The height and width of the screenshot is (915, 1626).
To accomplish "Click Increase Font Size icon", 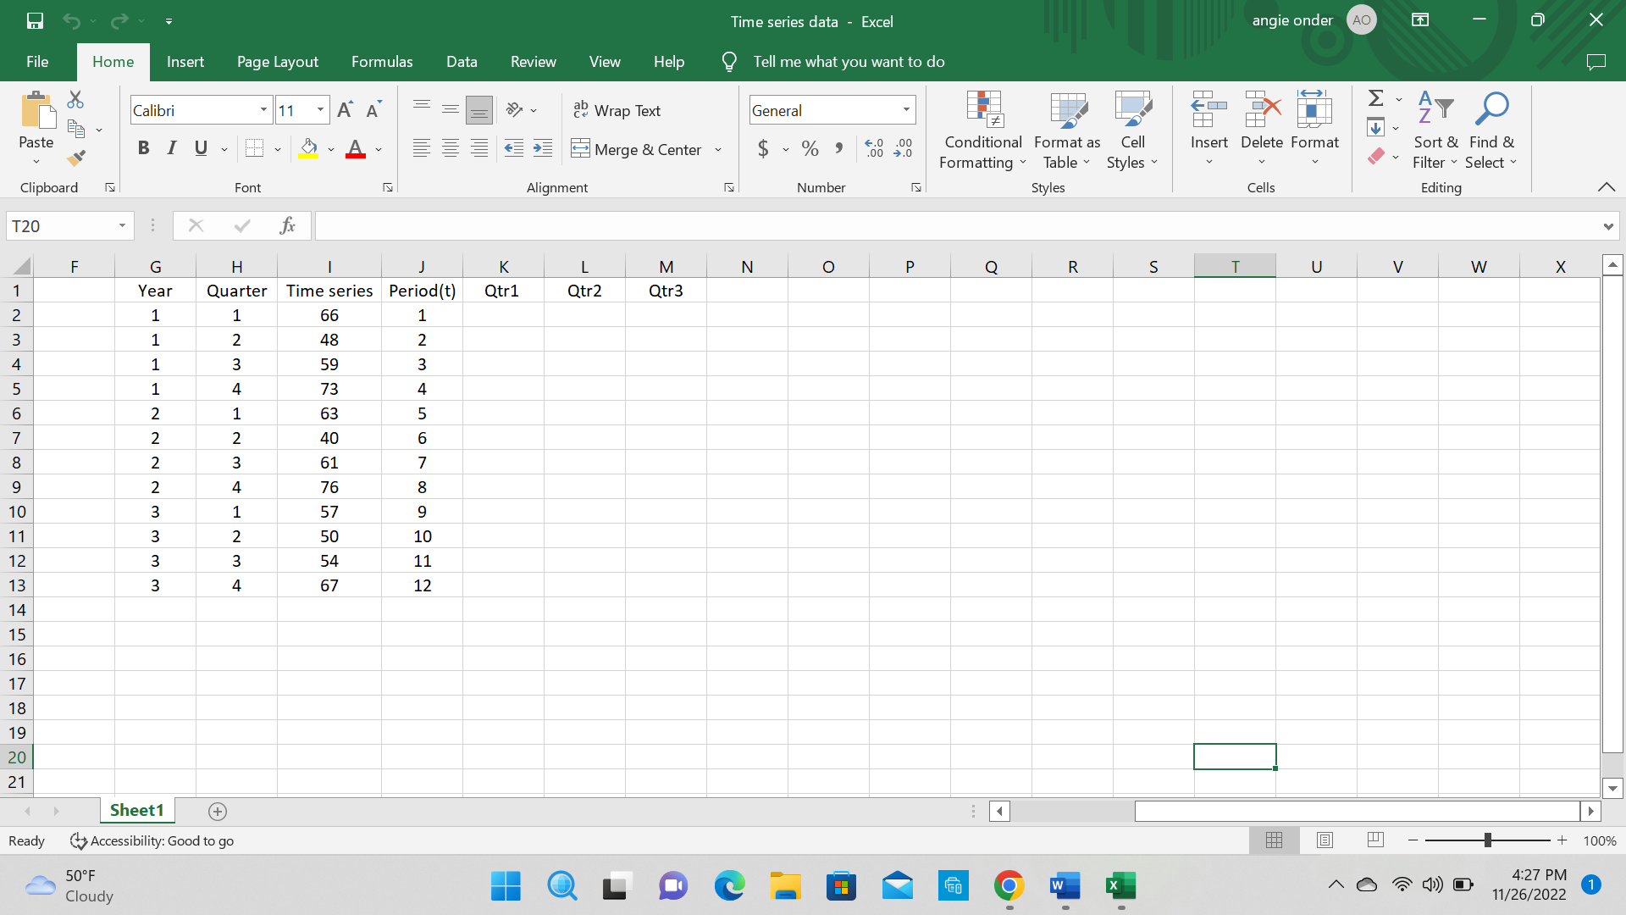I will pyautogui.click(x=345, y=110).
